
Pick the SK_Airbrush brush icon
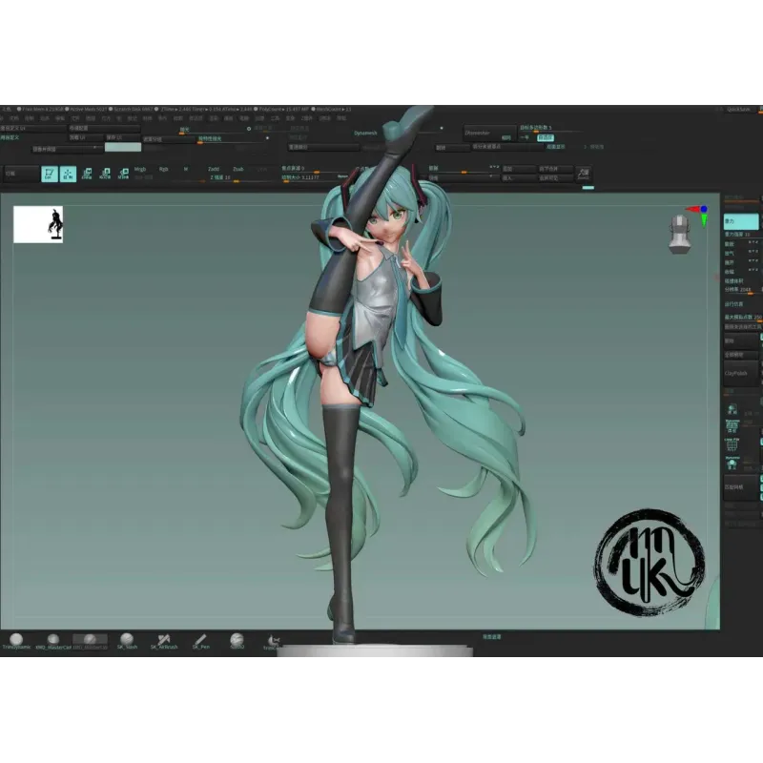click(162, 639)
